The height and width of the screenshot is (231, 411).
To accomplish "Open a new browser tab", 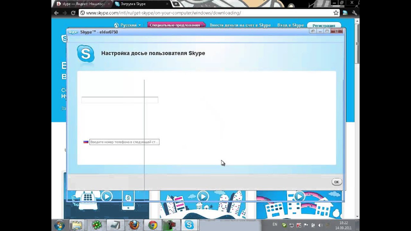I will click(176, 4).
